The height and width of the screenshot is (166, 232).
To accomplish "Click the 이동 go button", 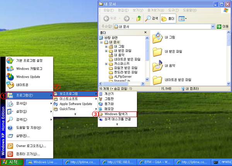I will [222, 27].
